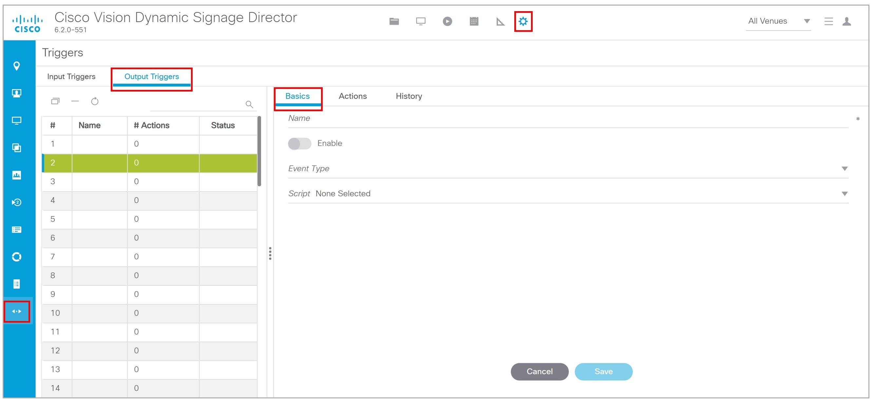
Task: Select trigger row 5
Action: click(149, 219)
